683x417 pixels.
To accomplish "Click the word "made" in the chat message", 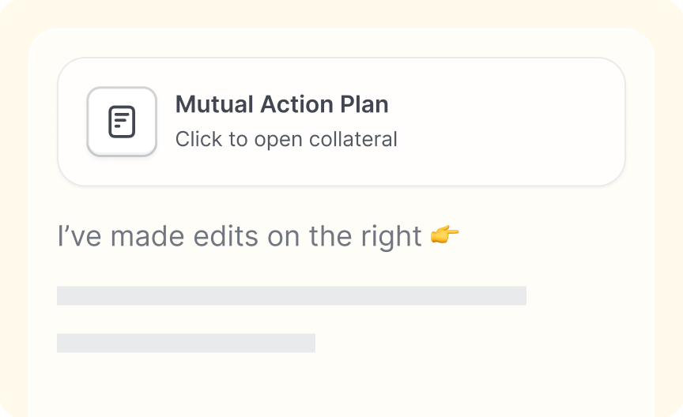I will tap(147, 236).
